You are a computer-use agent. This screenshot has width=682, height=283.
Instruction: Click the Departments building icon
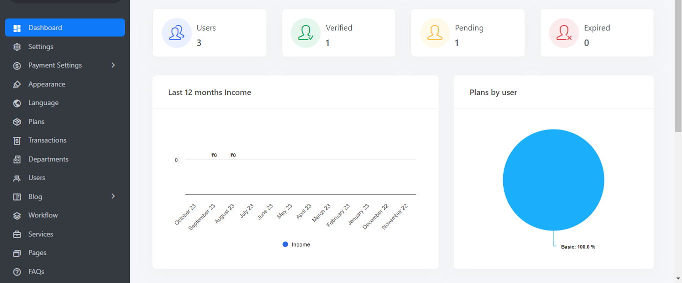(17, 159)
